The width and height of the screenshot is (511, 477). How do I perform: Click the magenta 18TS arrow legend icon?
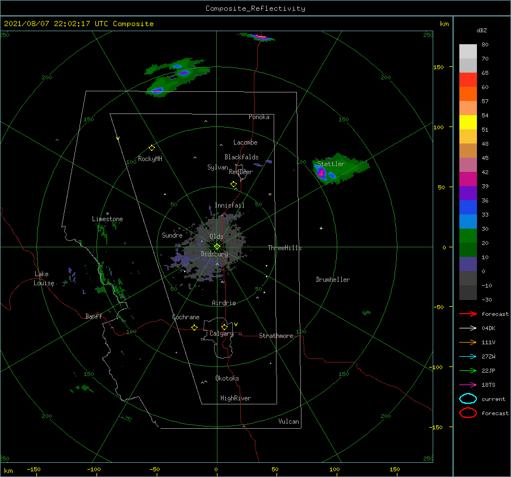pyautogui.click(x=468, y=385)
